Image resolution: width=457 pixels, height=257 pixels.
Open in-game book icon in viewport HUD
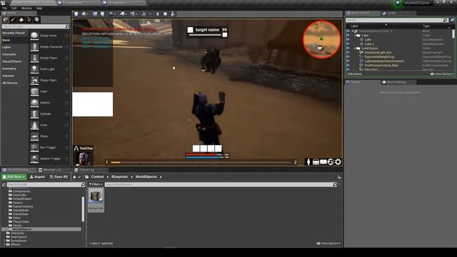tap(323, 162)
